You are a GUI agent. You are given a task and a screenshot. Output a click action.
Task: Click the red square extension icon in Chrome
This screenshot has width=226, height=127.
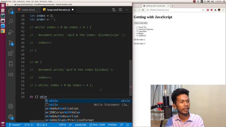point(212,10)
